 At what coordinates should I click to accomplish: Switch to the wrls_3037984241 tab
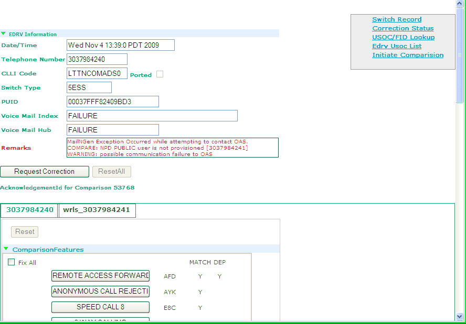(97, 211)
